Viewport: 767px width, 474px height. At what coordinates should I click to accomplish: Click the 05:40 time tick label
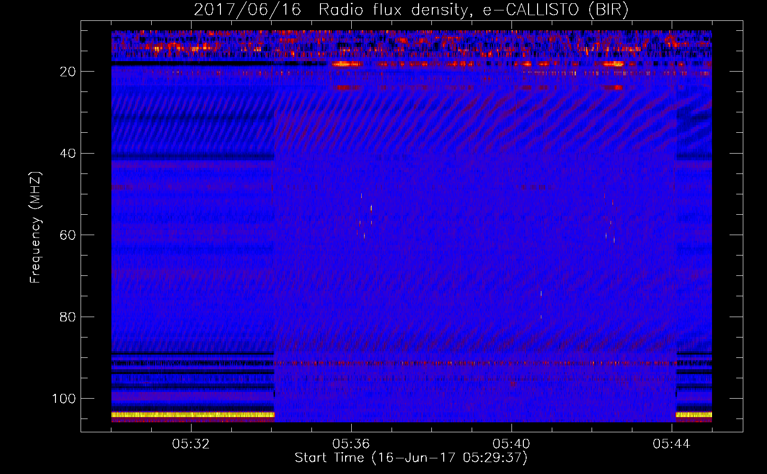click(511, 444)
